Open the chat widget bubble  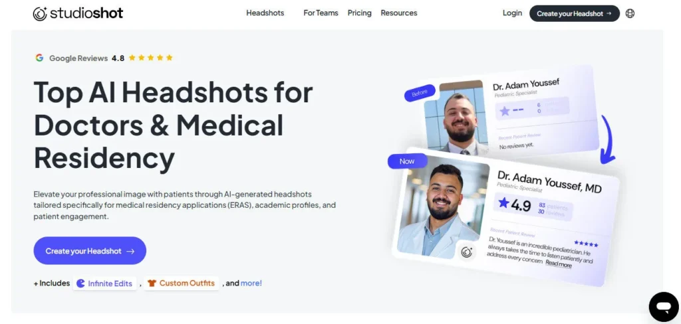(x=664, y=307)
